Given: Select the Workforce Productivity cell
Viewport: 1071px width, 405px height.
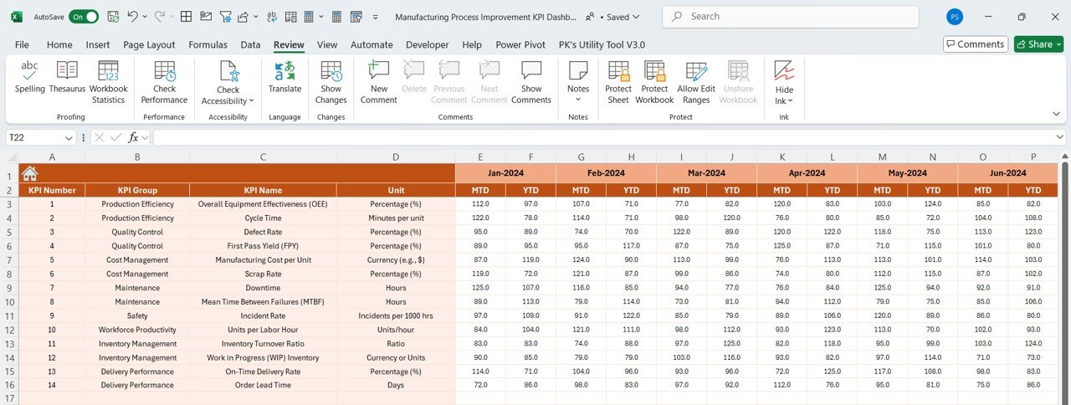Looking at the screenshot, I should [x=137, y=330].
